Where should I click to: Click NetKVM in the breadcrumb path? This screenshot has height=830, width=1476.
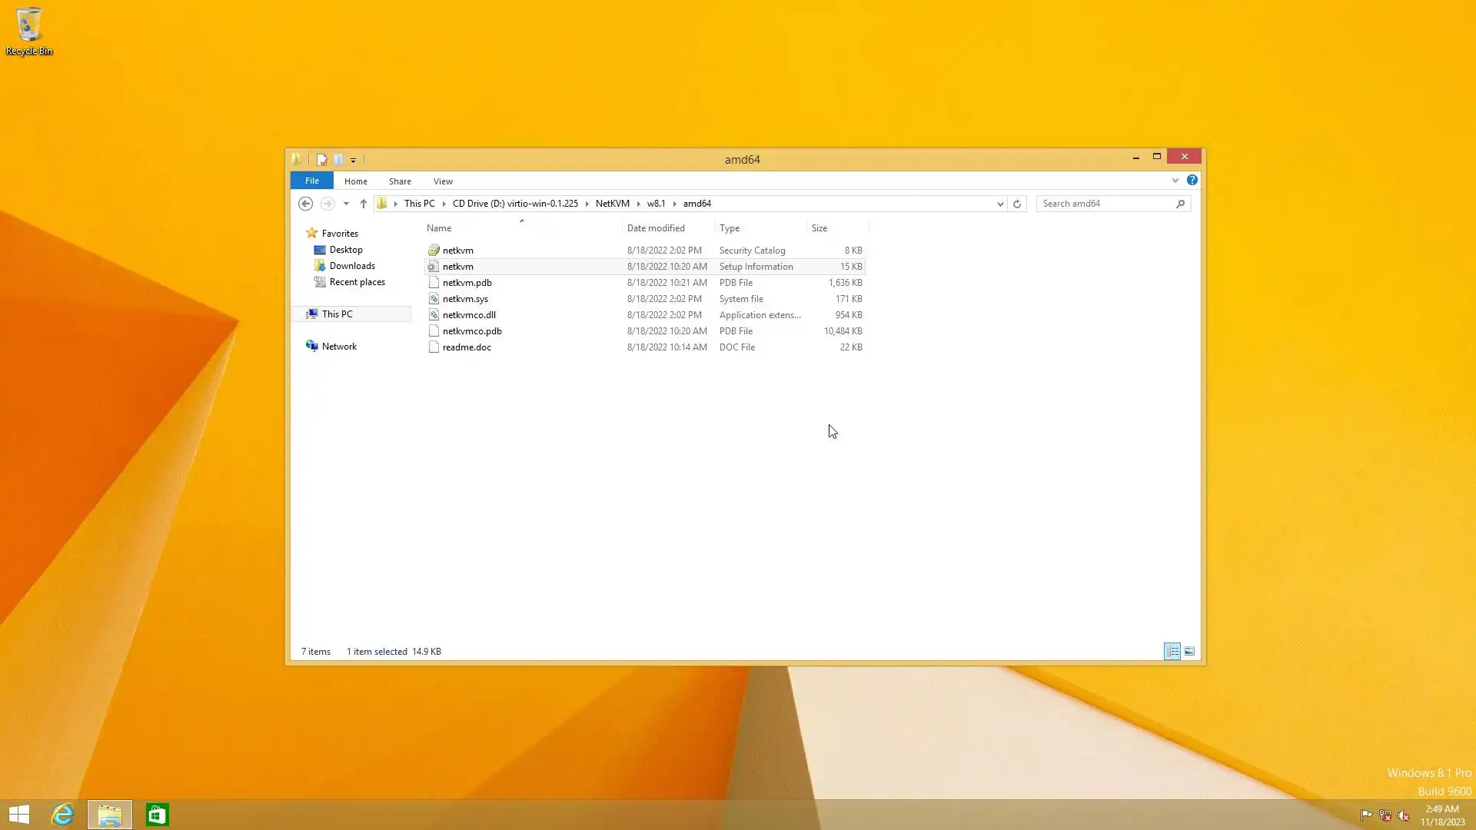(x=612, y=204)
